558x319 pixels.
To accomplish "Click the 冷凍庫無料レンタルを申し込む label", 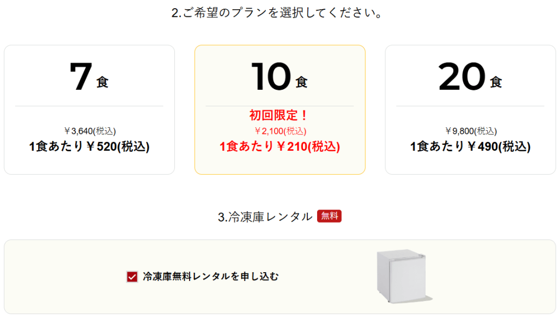I will (x=210, y=277).
